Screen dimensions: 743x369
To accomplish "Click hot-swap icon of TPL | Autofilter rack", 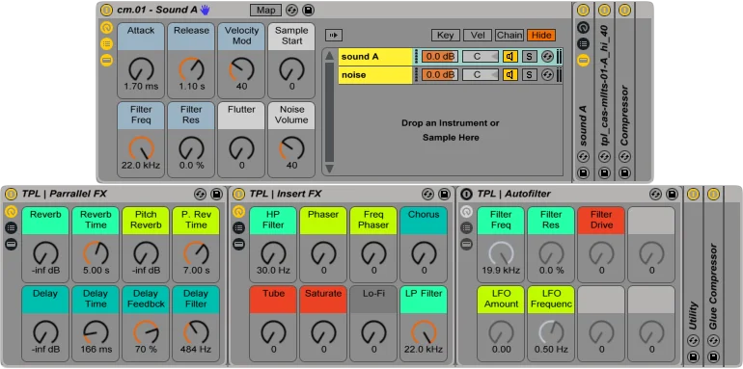I will click(x=655, y=194).
